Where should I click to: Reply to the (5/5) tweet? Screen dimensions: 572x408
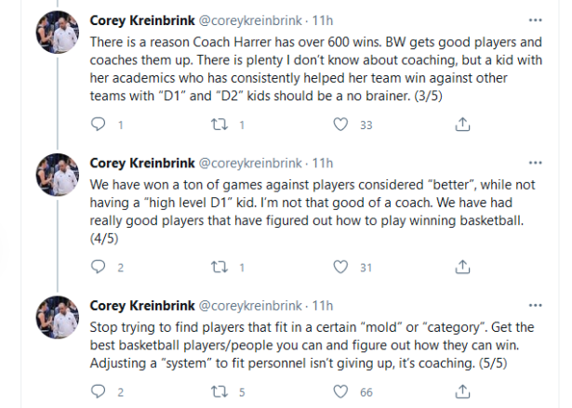pos(100,392)
